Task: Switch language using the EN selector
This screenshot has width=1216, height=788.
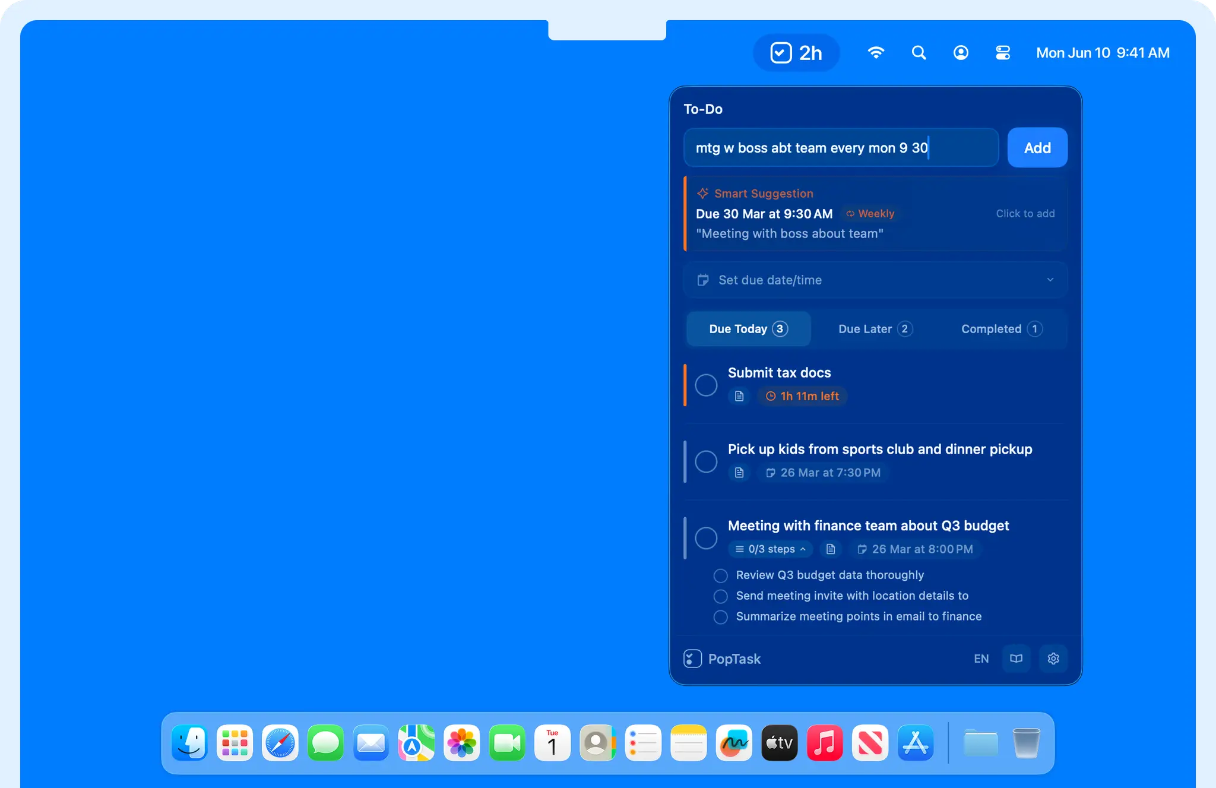Action: point(981,659)
